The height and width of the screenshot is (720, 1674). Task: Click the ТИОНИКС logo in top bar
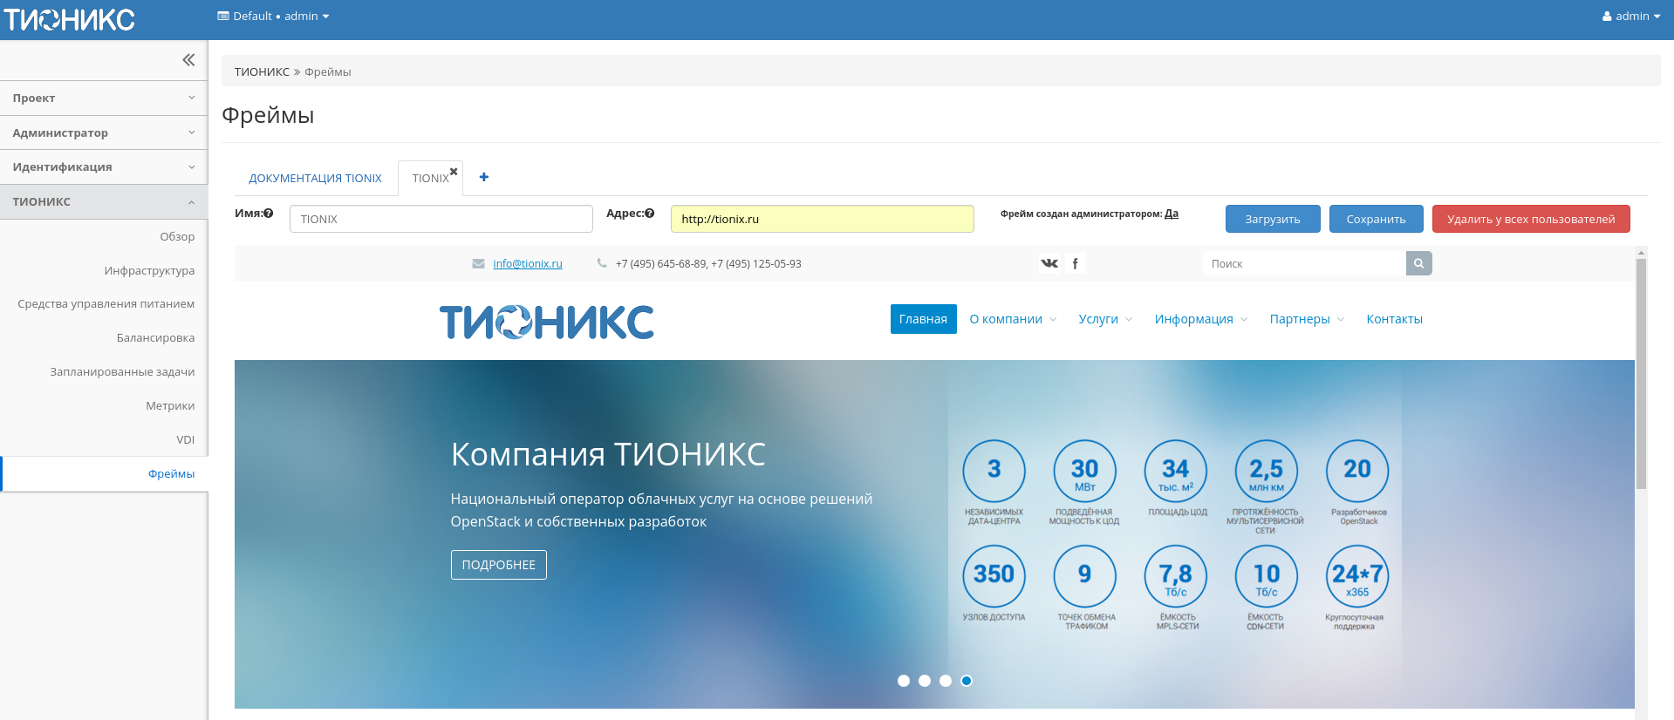point(70,19)
